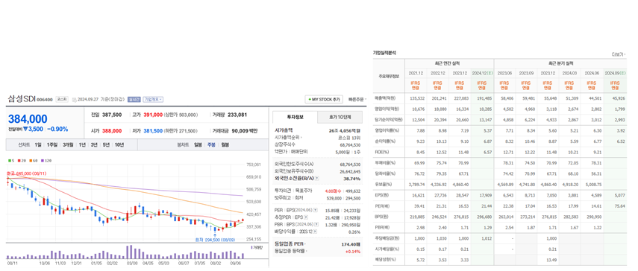Select the 1일 line chart period
638x271 pixels.
[x=38, y=145]
